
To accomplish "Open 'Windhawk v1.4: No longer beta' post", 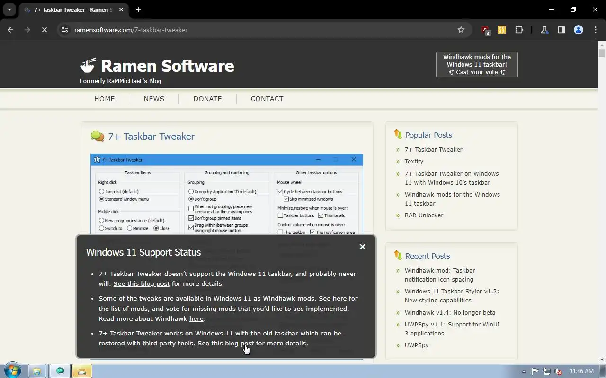I will (450, 312).
